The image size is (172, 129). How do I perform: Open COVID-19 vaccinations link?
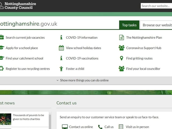coord(82,58)
